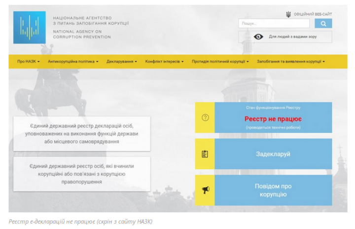This screenshot has height=229, width=355.
Task: Click the question mark registry status icon
Action: 205,117
